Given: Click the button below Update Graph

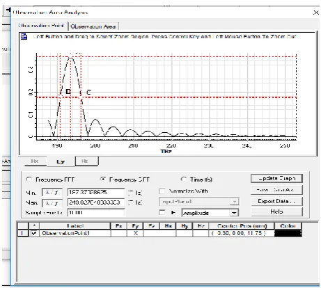Looking at the screenshot, I should tap(276, 190).
